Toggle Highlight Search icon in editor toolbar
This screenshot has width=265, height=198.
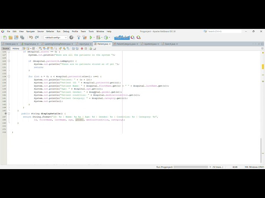[x=52, y=49]
